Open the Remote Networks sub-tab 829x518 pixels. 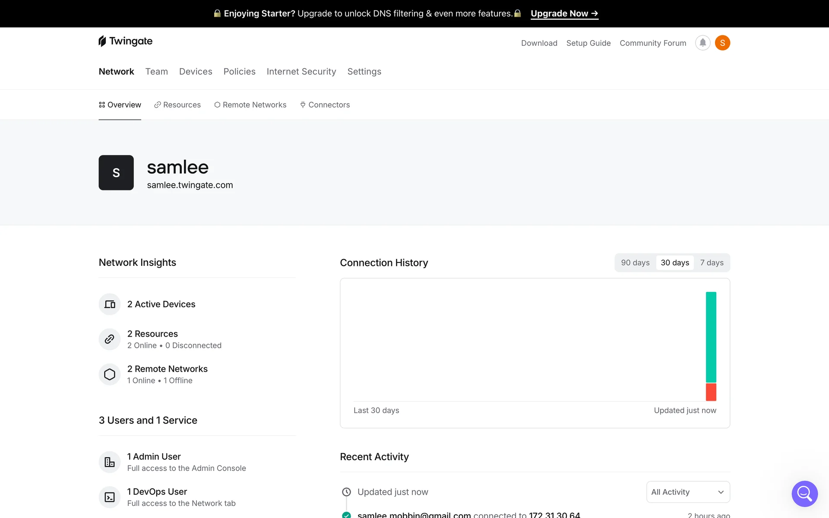(250, 105)
